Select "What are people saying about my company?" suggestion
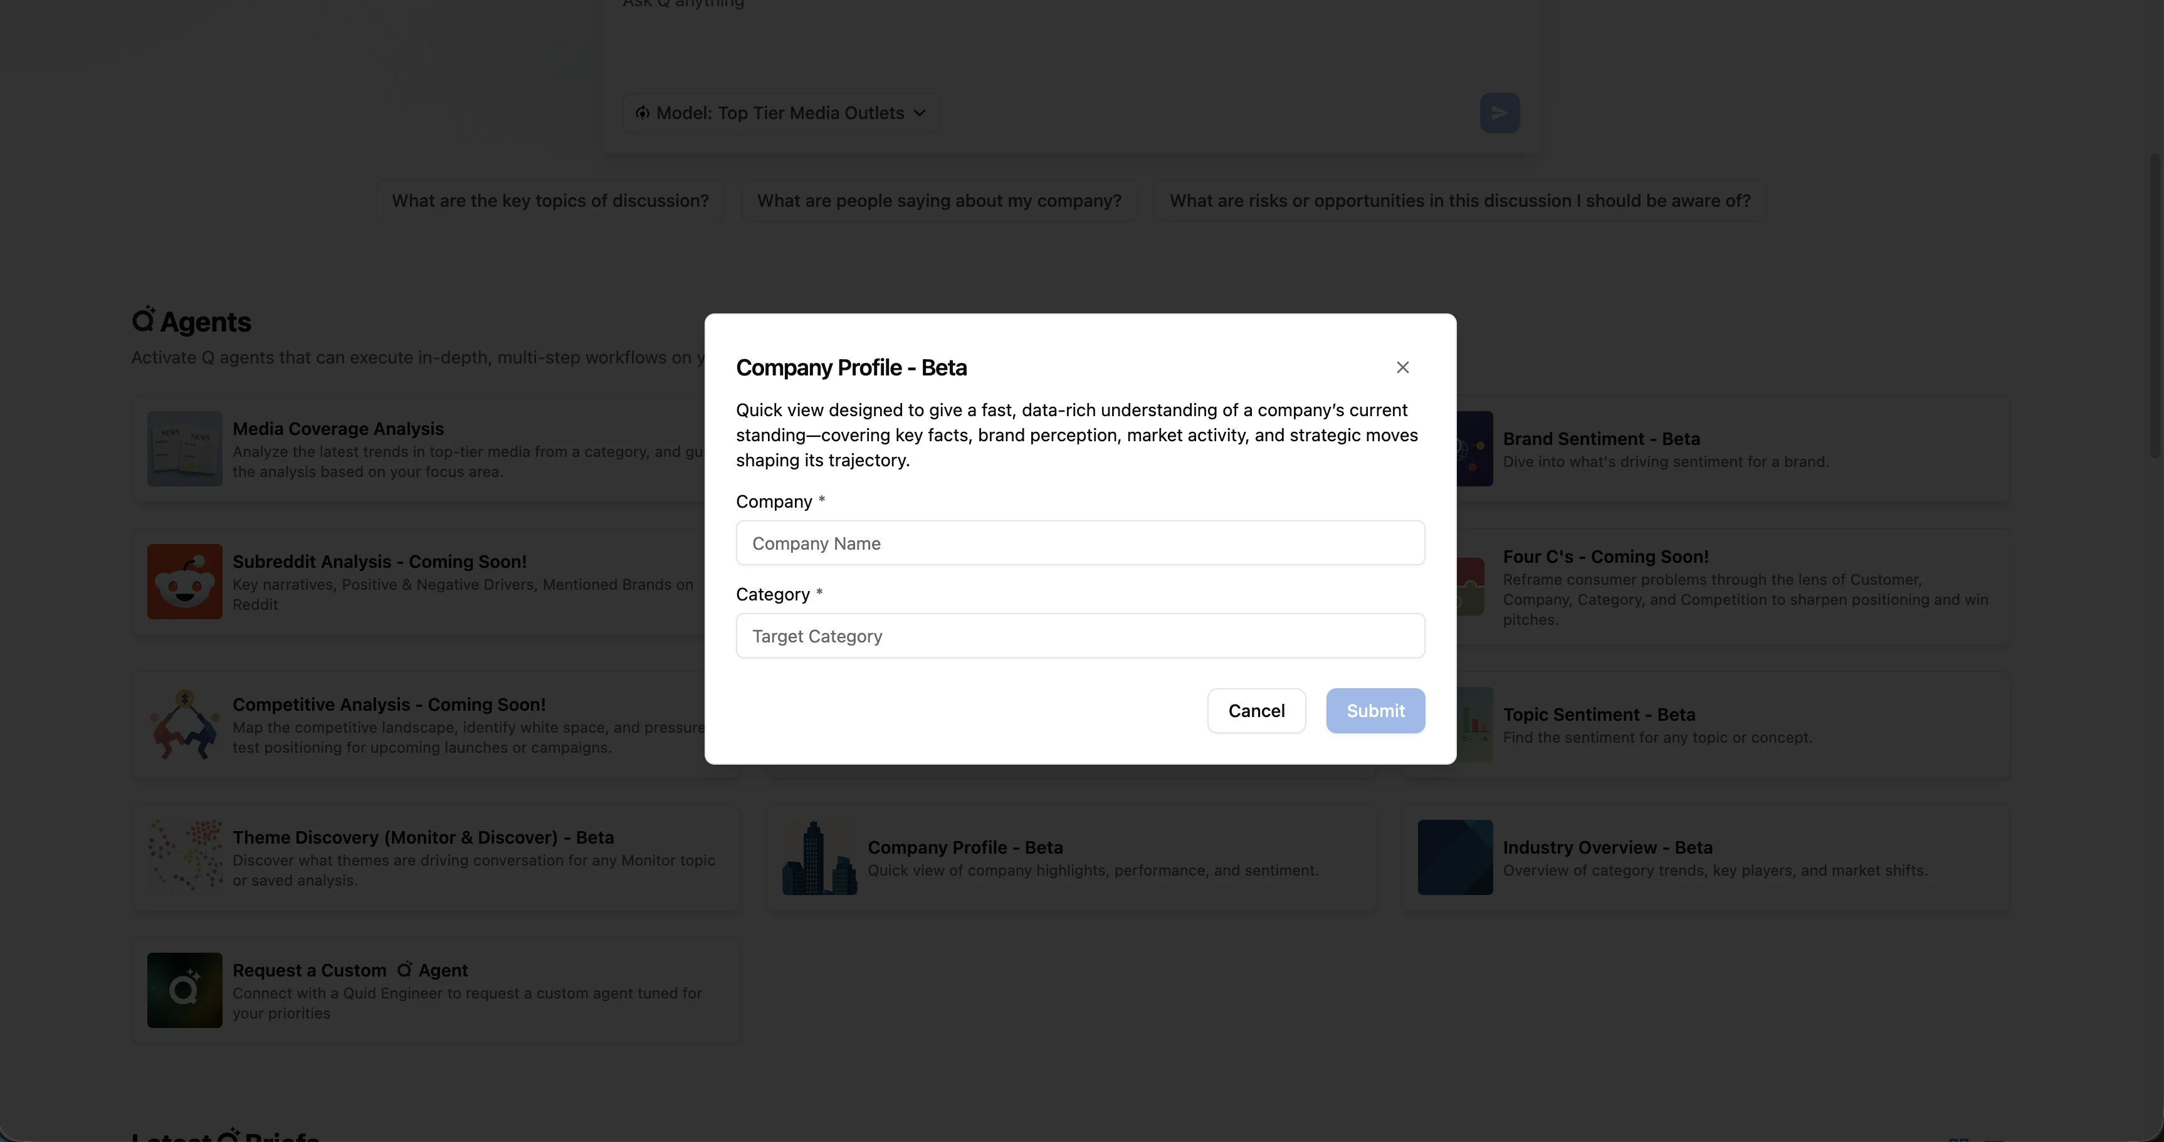2164x1142 pixels. pos(938,201)
